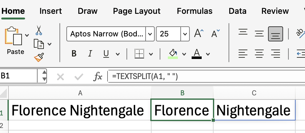The width and height of the screenshot is (305, 133).
Task: Open the Draw tab
Action: click(88, 11)
